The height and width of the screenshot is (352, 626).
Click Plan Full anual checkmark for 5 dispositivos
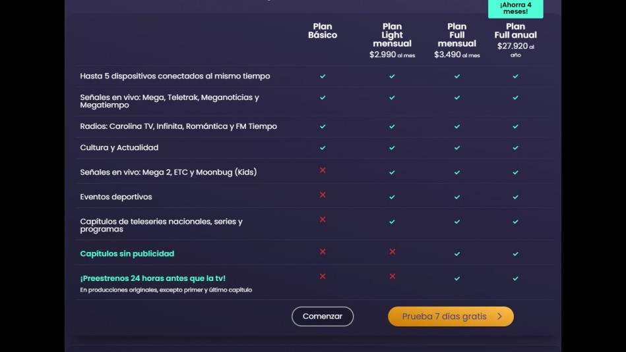pos(515,76)
